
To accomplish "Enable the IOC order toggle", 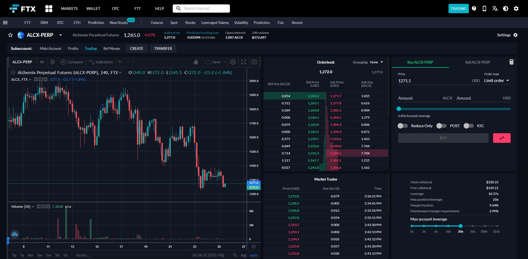I will click(469, 126).
